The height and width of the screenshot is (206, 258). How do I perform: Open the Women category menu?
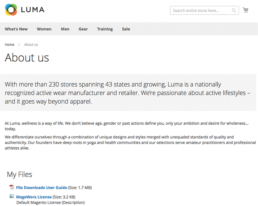[44, 29]
